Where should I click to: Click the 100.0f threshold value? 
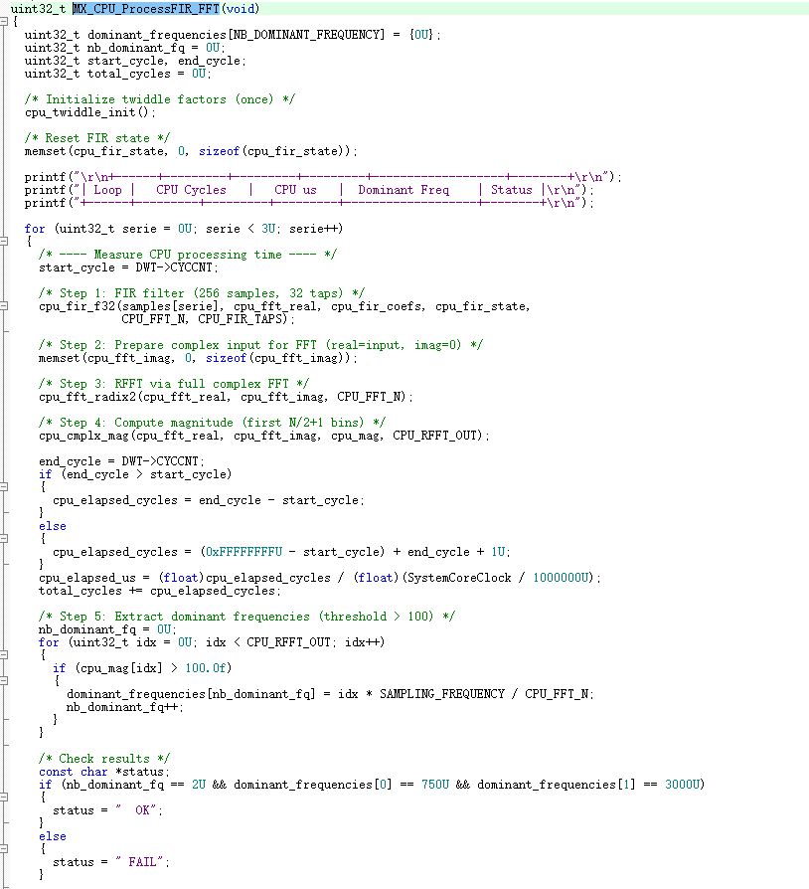pos(205,668)
